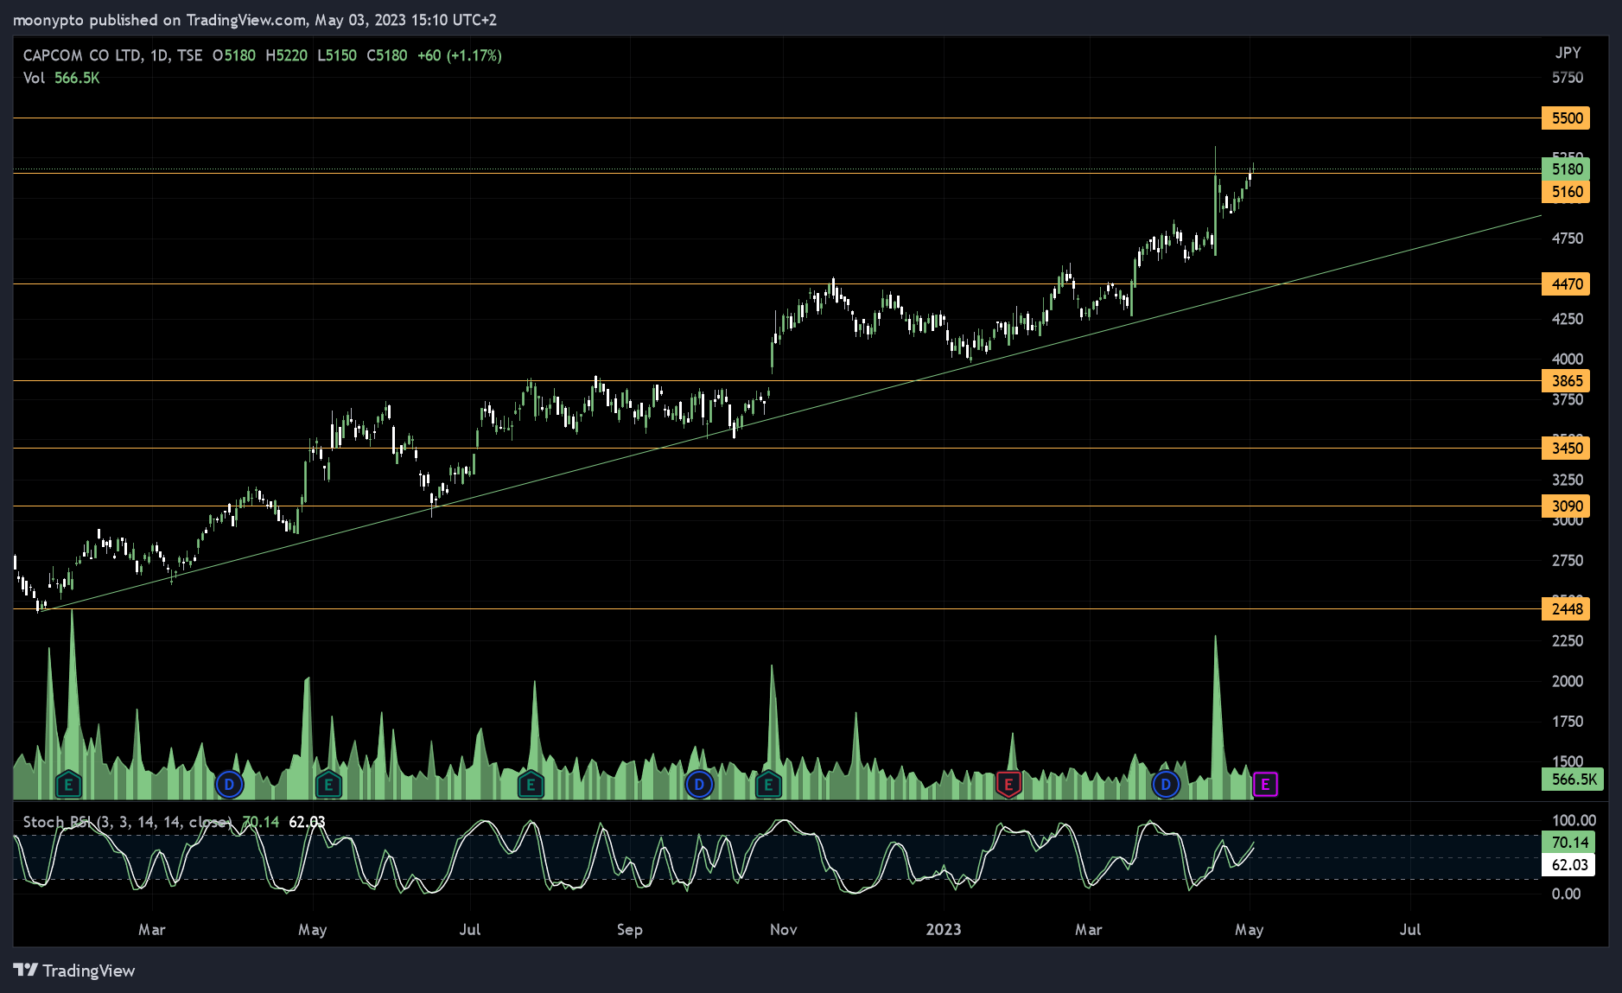Click the 566.5K volume label on the price axis

coord(1573,779)
